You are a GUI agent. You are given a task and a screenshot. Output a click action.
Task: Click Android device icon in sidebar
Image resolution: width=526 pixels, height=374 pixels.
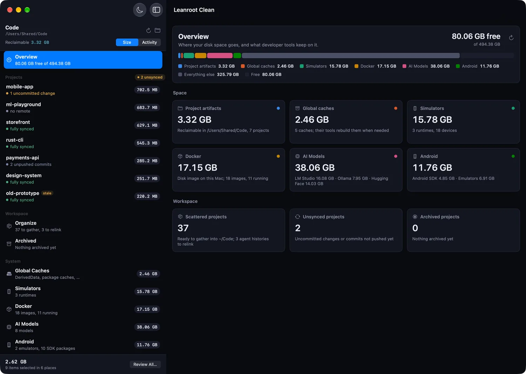(9, 345)
